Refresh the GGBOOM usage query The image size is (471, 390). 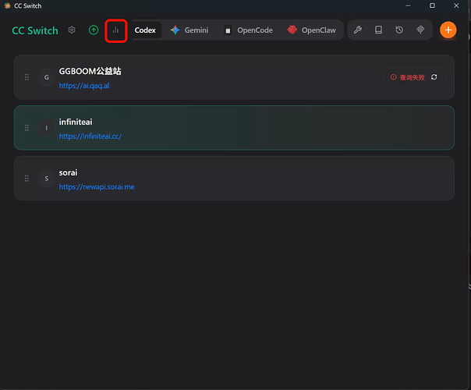434,77
